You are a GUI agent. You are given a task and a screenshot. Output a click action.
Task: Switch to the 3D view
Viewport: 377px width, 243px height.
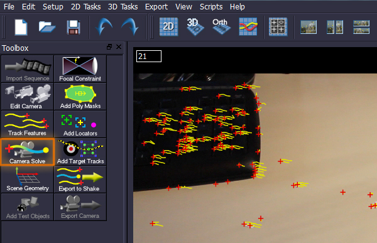195,26
